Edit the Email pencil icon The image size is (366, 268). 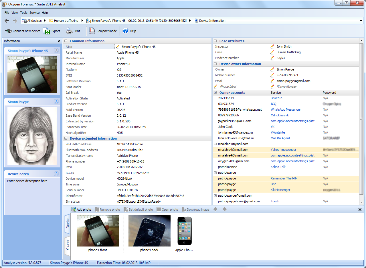[x=272, y=81]
